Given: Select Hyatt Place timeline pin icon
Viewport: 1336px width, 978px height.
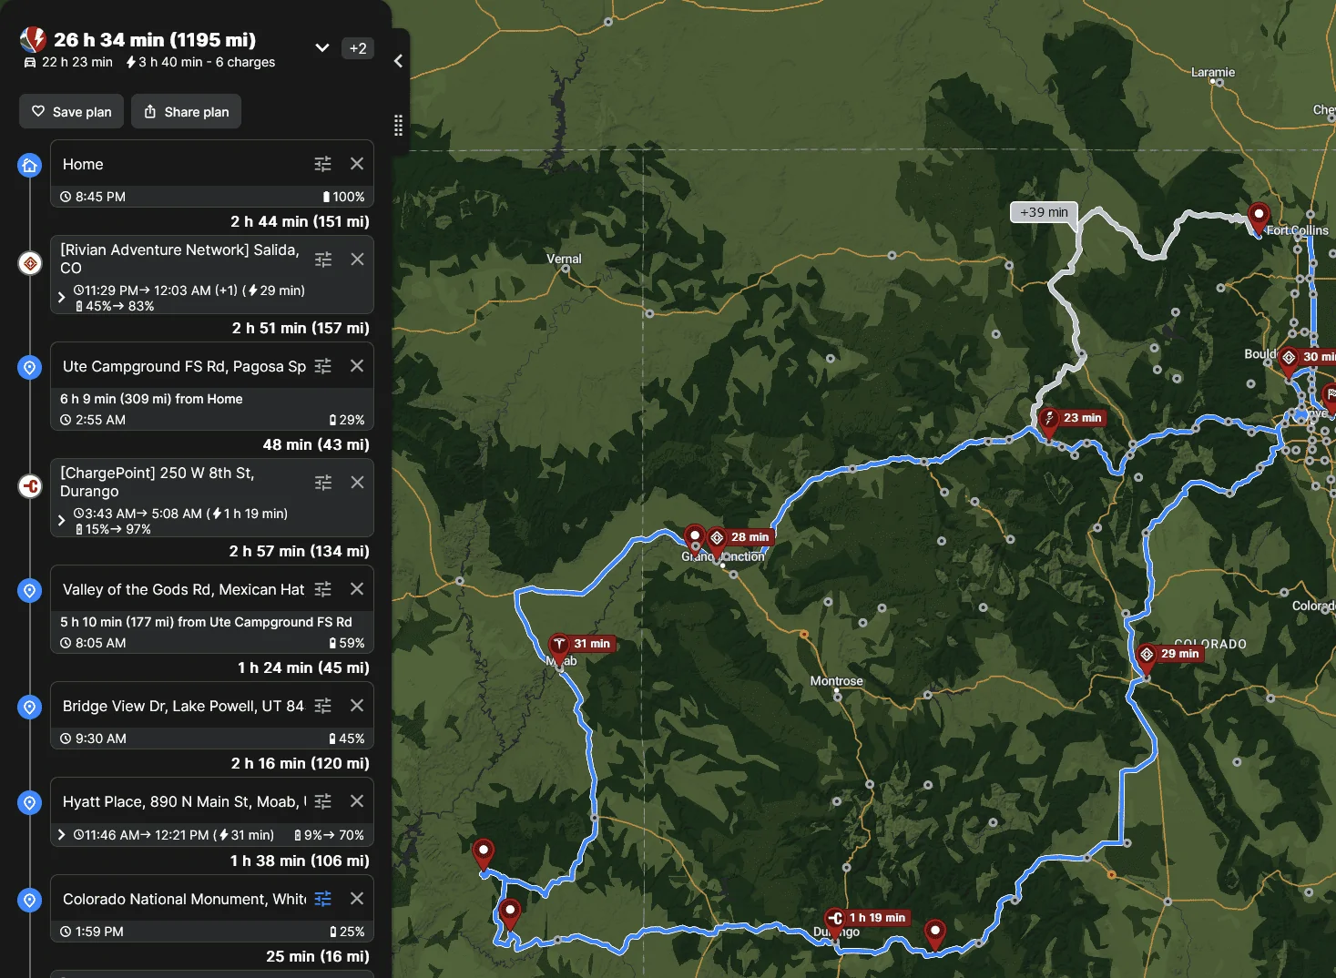Looking at the screenshot, I should (x=30, y=802).
